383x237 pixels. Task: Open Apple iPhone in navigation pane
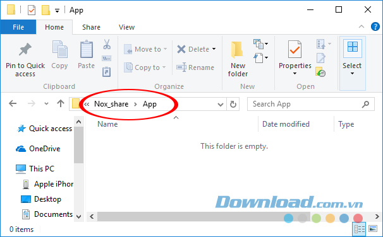pyautogui.click(x=47, y=184)
